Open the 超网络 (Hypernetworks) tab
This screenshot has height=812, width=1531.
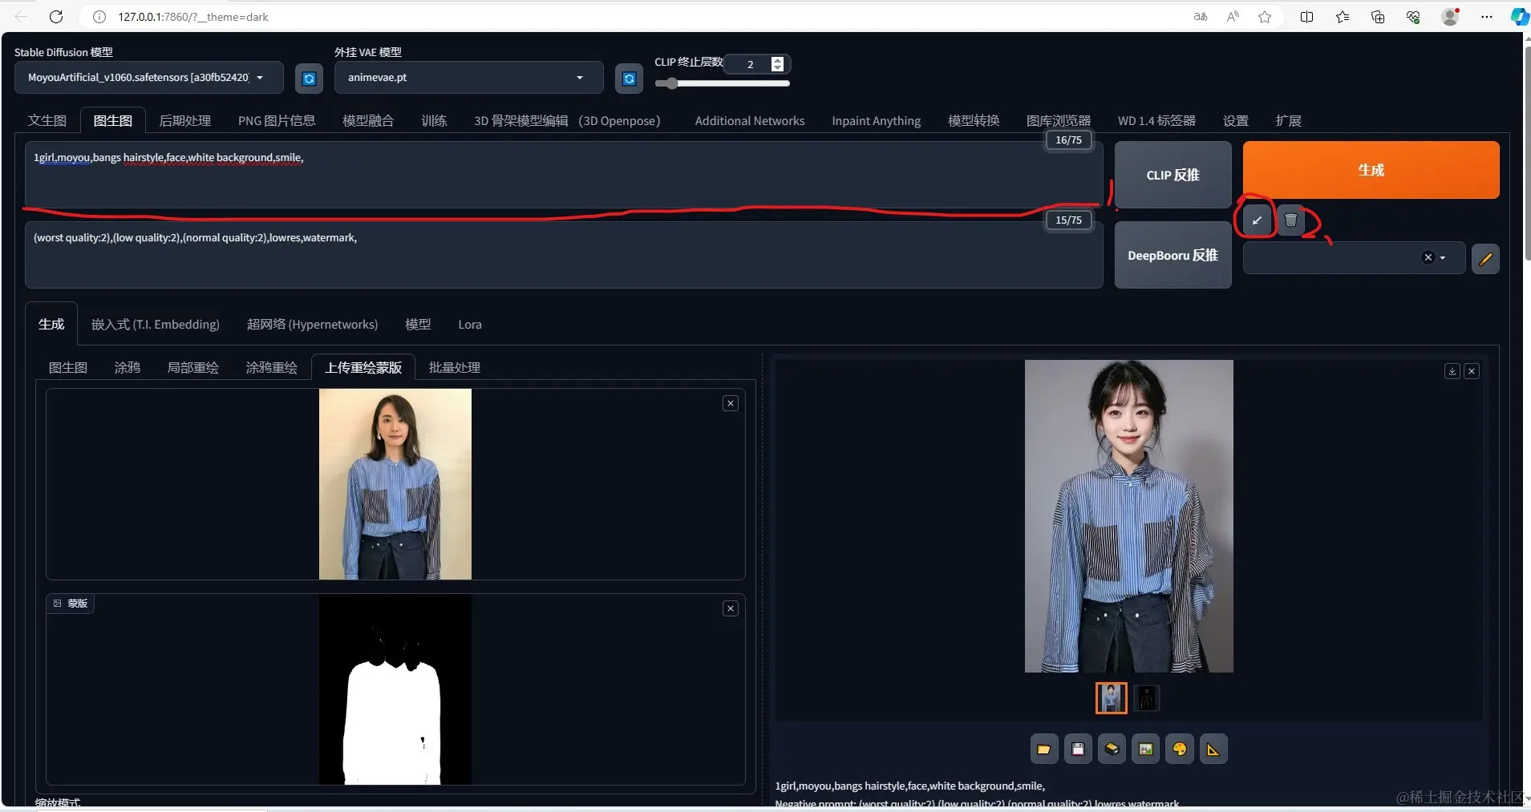pyautogui.click(x=312, y=324)
